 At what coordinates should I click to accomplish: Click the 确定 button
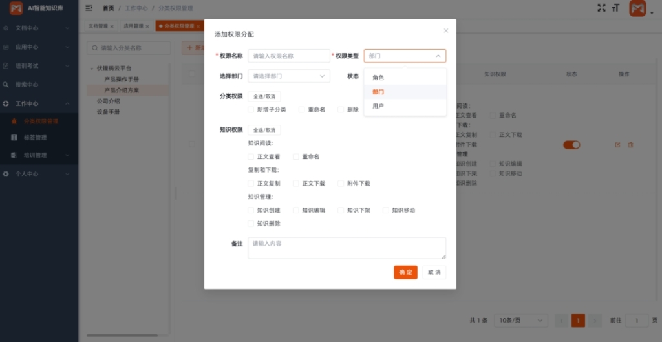point(406,272)
